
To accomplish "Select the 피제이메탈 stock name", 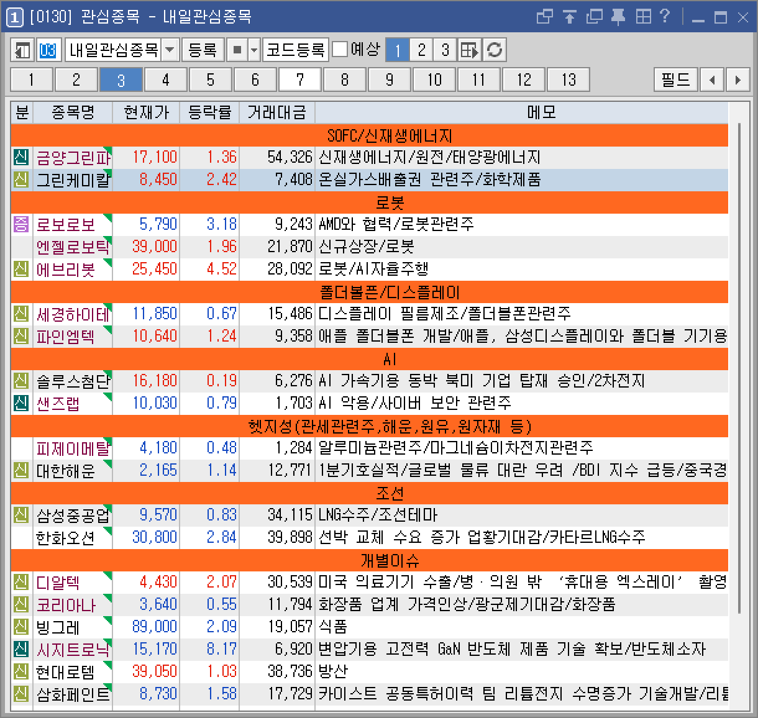I will 73,448.
